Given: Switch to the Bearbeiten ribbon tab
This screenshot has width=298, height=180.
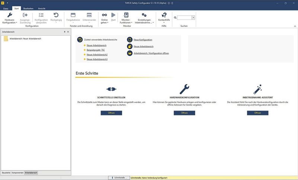Looking at the screenshot, I should (28, 9).
